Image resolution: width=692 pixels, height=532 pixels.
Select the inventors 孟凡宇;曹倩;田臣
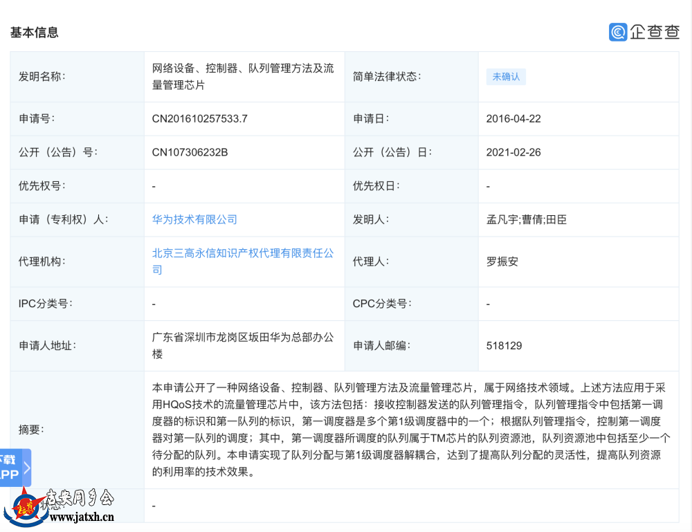526,219
